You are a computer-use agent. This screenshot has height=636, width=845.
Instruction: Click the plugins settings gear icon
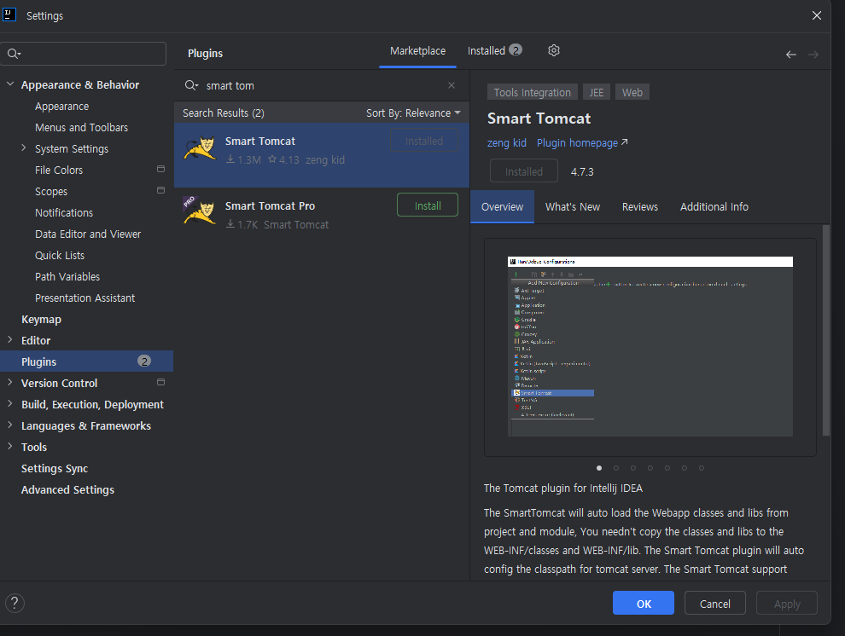(x=553, y=50)
